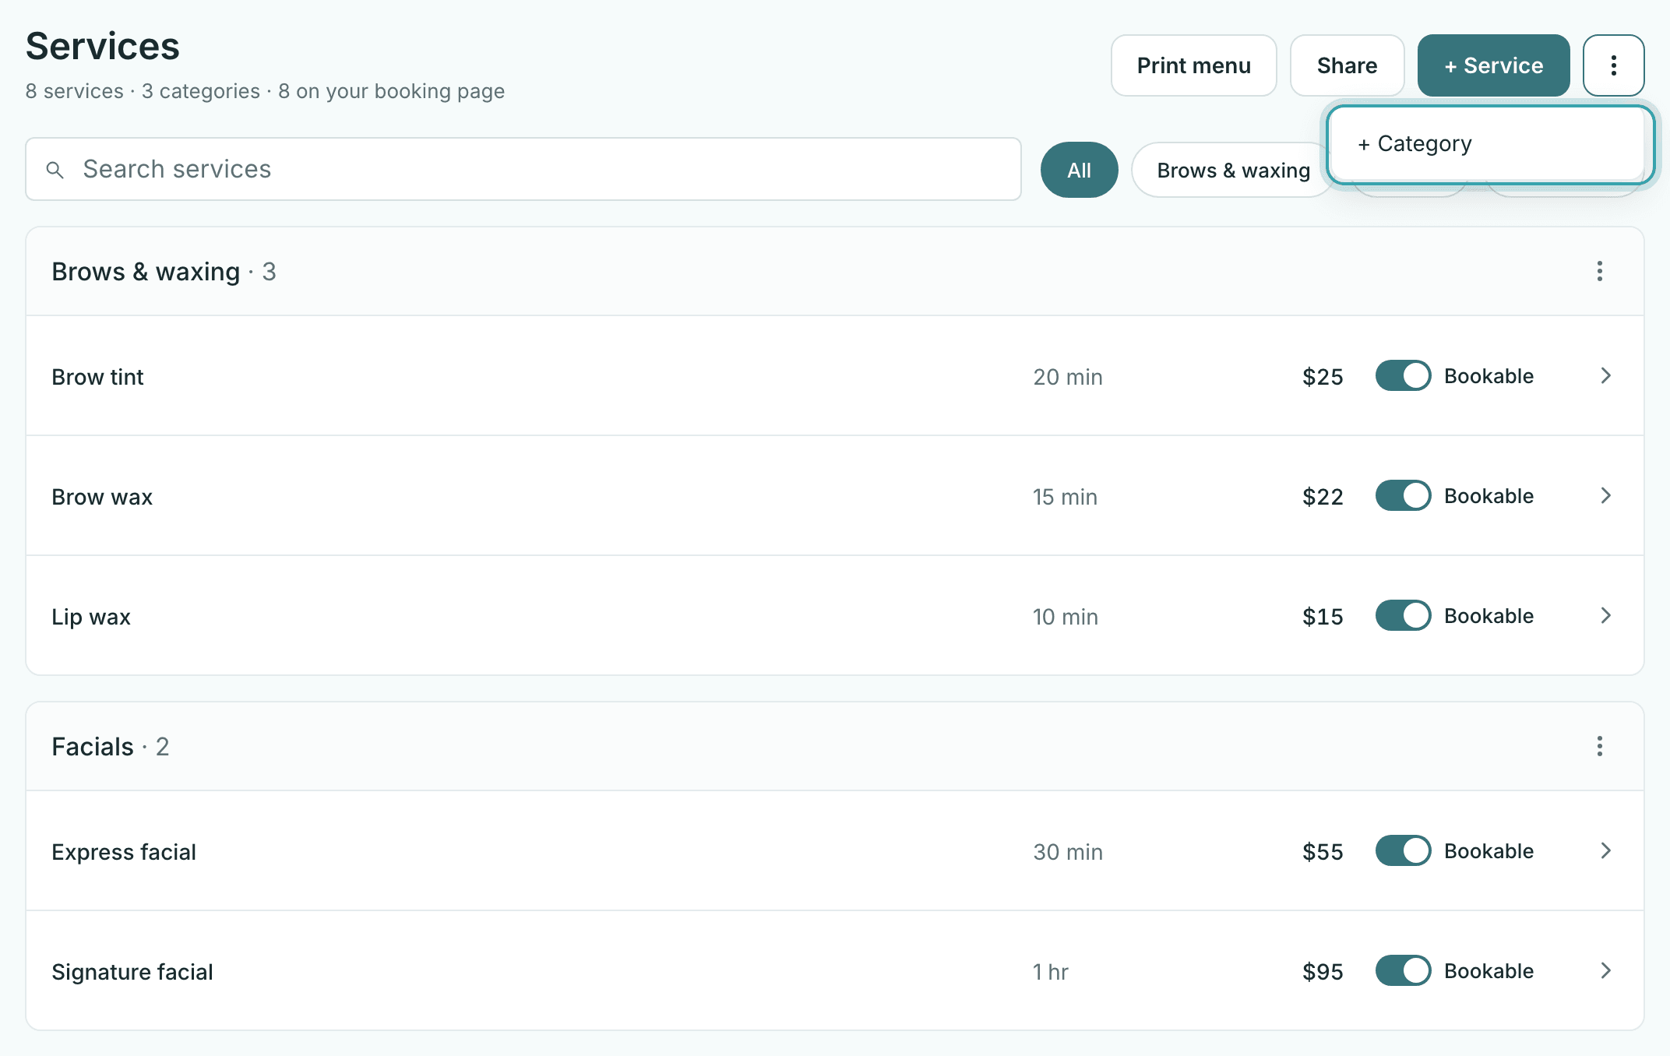Viewport: 1670px width, 1056px height.
Task: Open Signature facial details chevron
Action: [x=1605, y=970]
